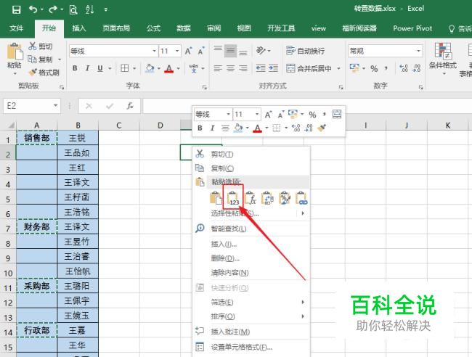This screenshot has height=357, width=472.
Task: Click the Redo arrow icon
Action: coord(53,9)
